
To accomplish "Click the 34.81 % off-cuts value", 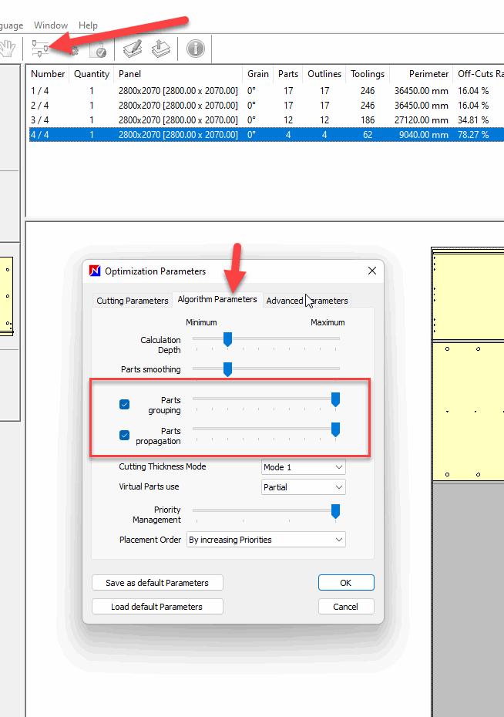I will pos(473,119).
